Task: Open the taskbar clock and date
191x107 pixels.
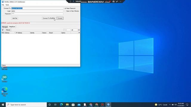Action: coord(181,105)
